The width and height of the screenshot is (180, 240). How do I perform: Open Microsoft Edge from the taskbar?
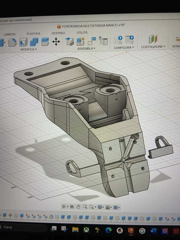[x=108, y=230]
